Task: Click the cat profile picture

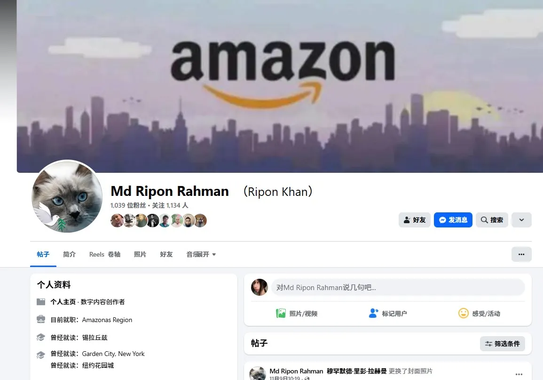Action: click(67, 196)
